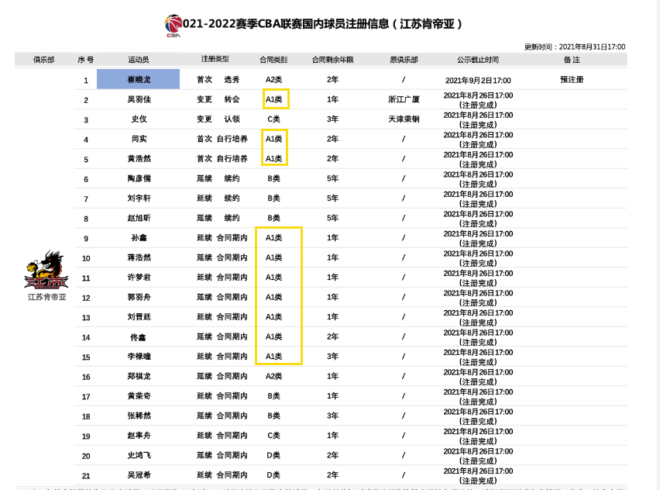Click the 公示截止时间 column header
The width and height of the screenshot is (660, 490).
(x=478, y=60)
